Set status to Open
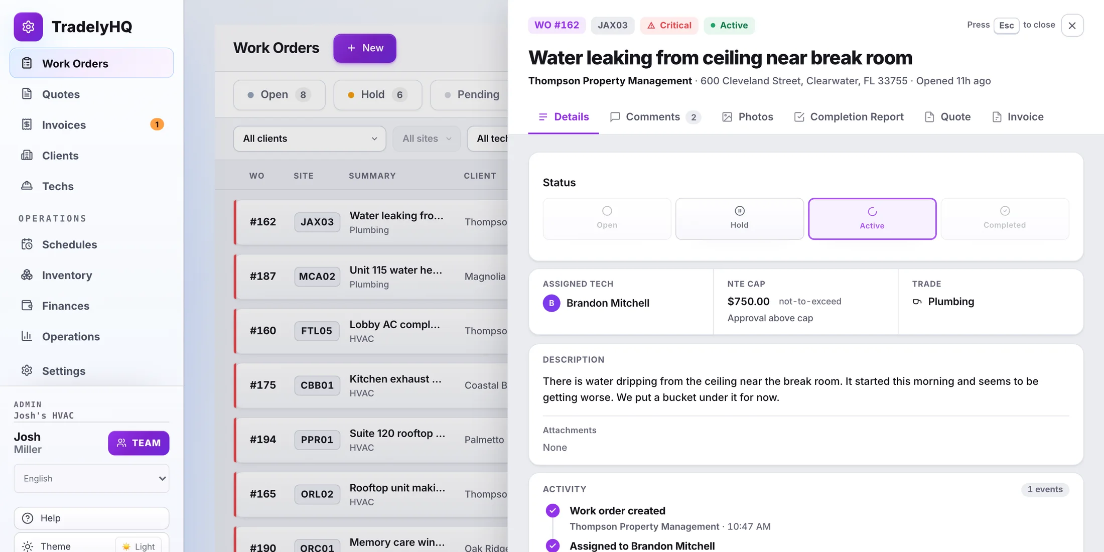Screen dimensions: 1104x552 607,219
